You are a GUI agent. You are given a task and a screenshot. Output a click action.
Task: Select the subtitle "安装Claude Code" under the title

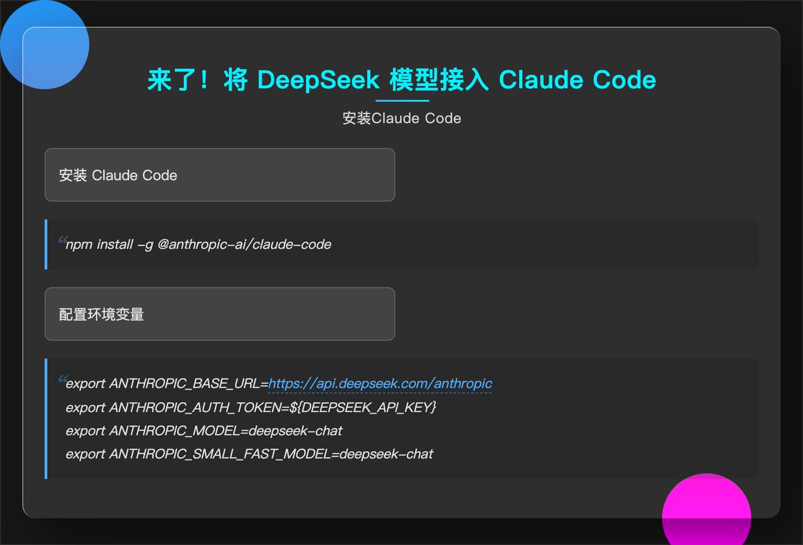pyautogui.click(x=401, y=118)
